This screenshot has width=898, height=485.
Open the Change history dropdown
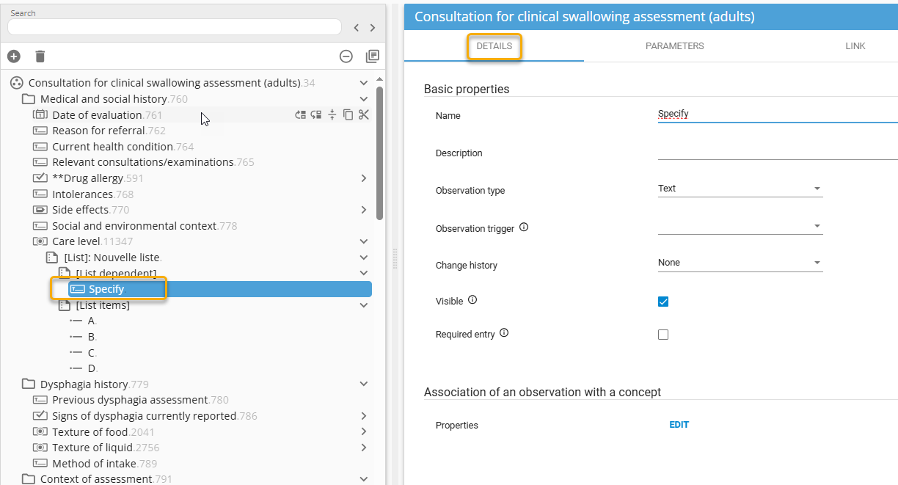point(740,263)
